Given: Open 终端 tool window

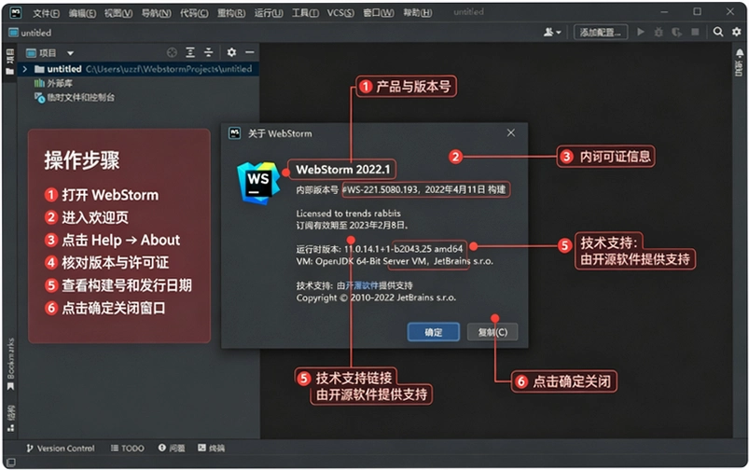Looking at the screenshot, I should (211, 448).
